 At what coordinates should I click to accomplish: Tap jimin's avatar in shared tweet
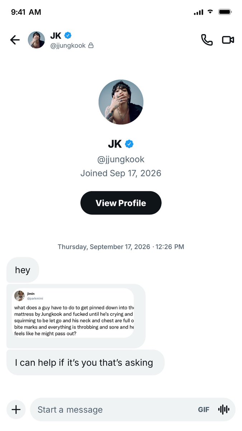[x=19, y=296]
